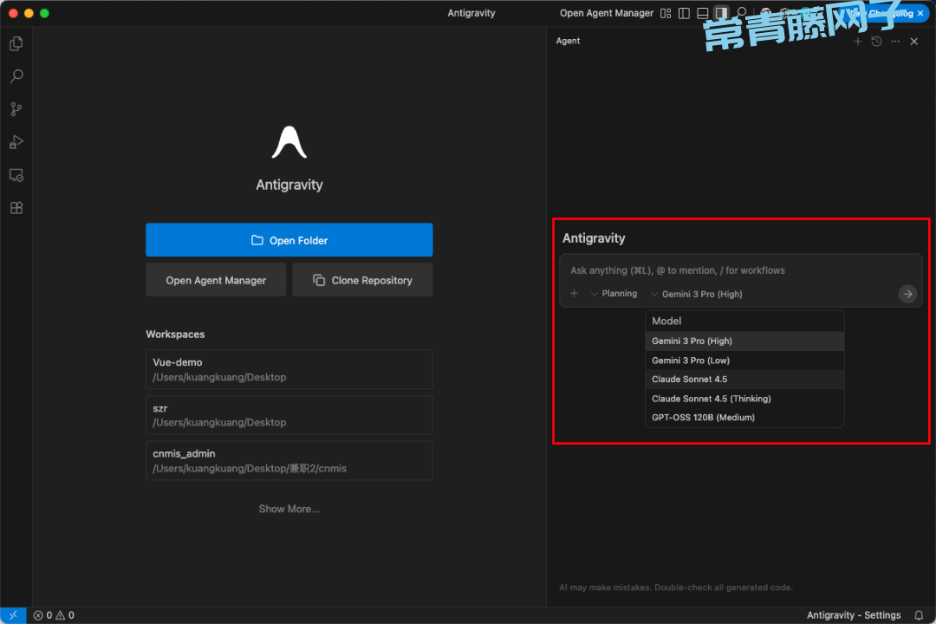
Task: Toggle the agent side panel layout
Action: pos(721,13)
